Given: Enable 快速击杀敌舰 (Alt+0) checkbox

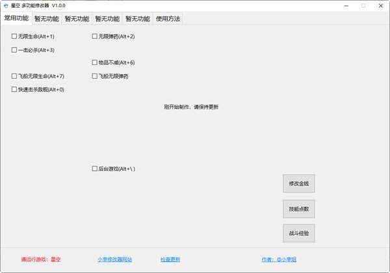Looking at the screenshot, I should [14, 89].
